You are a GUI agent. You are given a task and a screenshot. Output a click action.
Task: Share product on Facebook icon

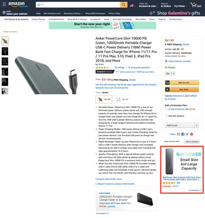pos(183,134)
